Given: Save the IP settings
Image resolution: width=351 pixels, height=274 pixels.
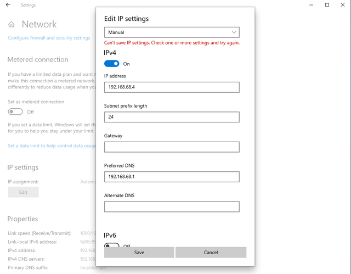Looking at the screenshot, I should pyautogui.click(x=139, y=252).
